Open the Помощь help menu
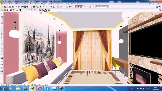 pyautogui.click(x=151, y=4)
